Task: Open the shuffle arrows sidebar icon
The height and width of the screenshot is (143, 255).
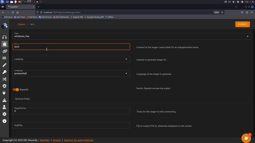Action: (4, 79)
